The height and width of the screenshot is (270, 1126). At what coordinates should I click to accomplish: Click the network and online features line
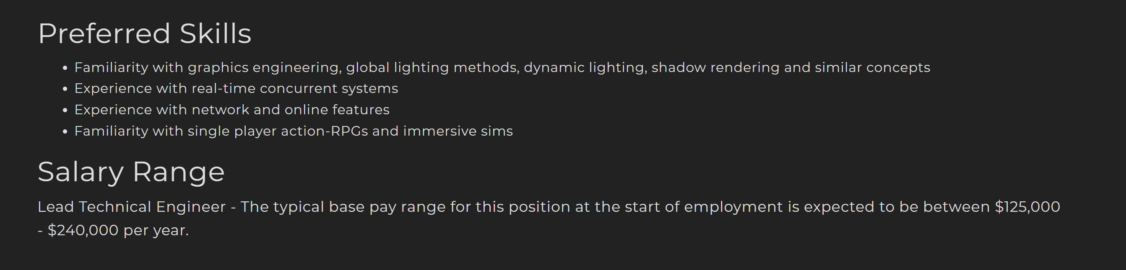pyautogui.click(x=231, y=110)
